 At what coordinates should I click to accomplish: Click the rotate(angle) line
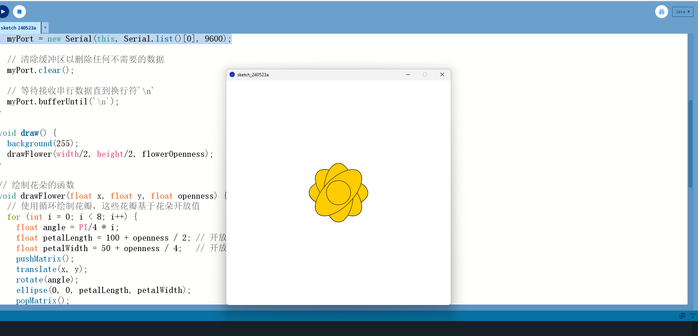[47, 280]
